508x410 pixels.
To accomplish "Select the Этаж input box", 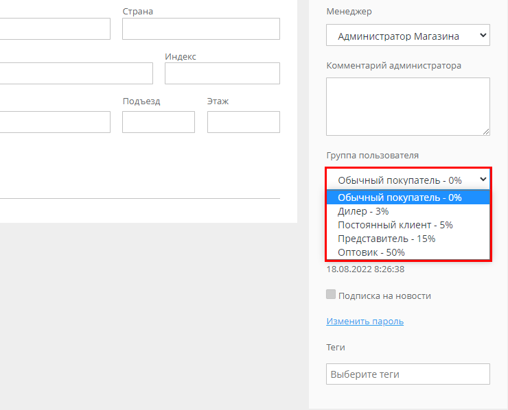I will [243, 122].
